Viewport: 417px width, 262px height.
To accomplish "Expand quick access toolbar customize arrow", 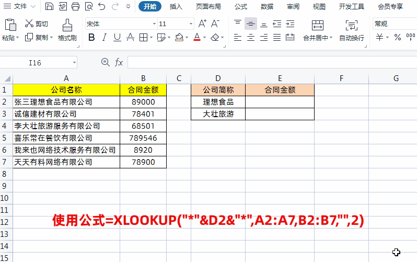I will point(128,7).
